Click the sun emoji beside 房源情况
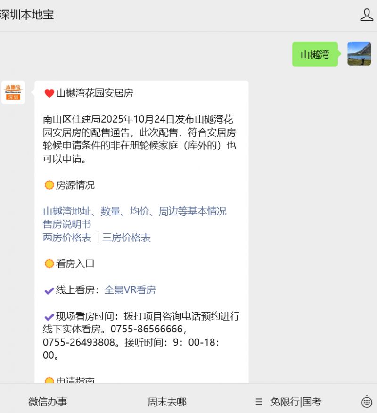Image resolution: width=377 pixels, height=413 pixels. point(49,185)
